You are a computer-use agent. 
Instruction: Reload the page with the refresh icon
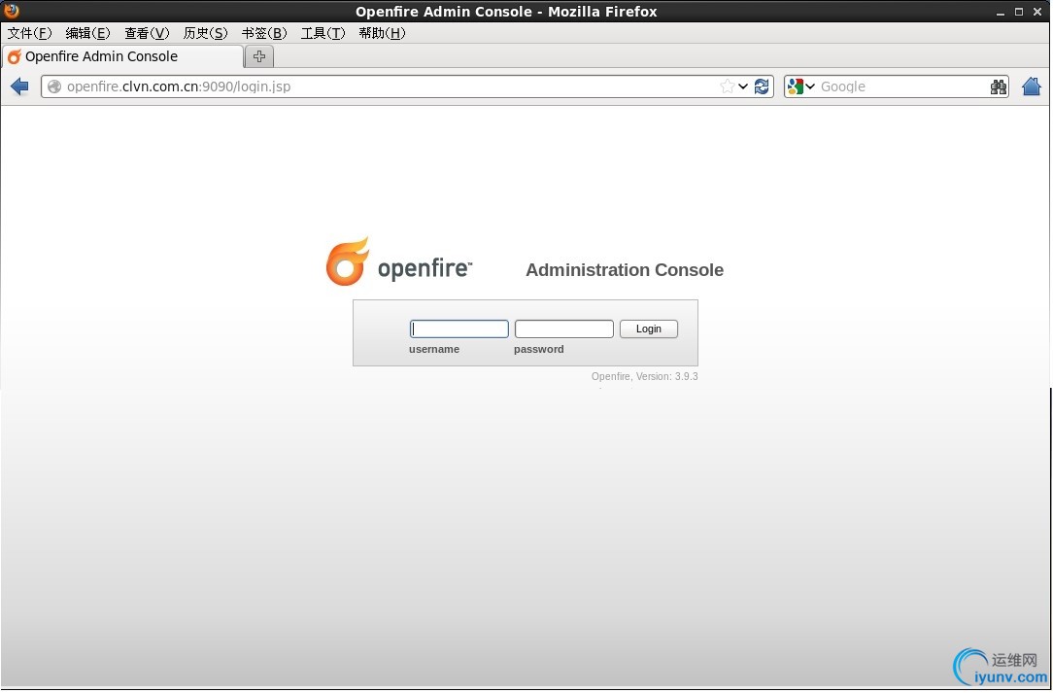pyautogui.click(x=762, y=87)
